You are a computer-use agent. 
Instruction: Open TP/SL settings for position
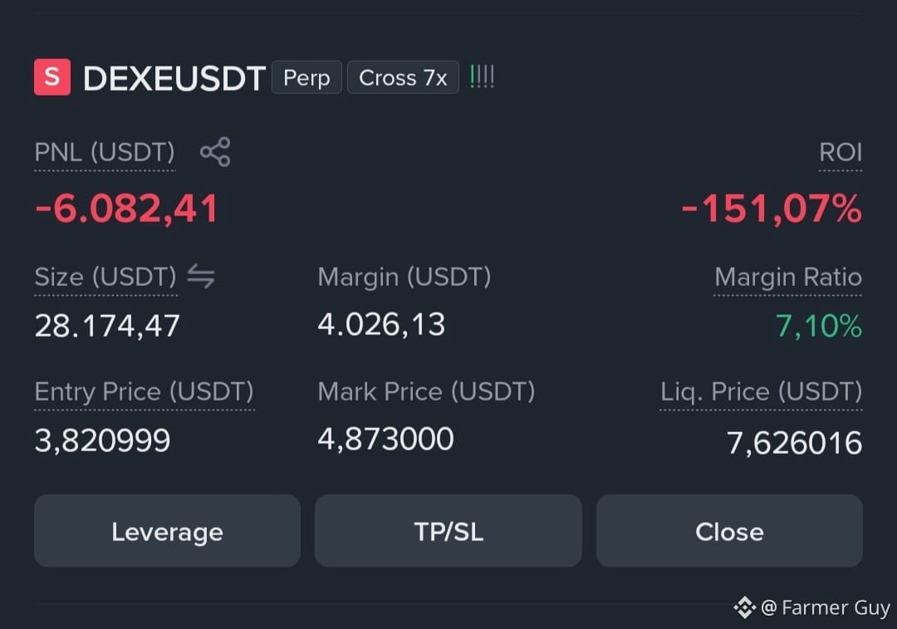(448, 531)
